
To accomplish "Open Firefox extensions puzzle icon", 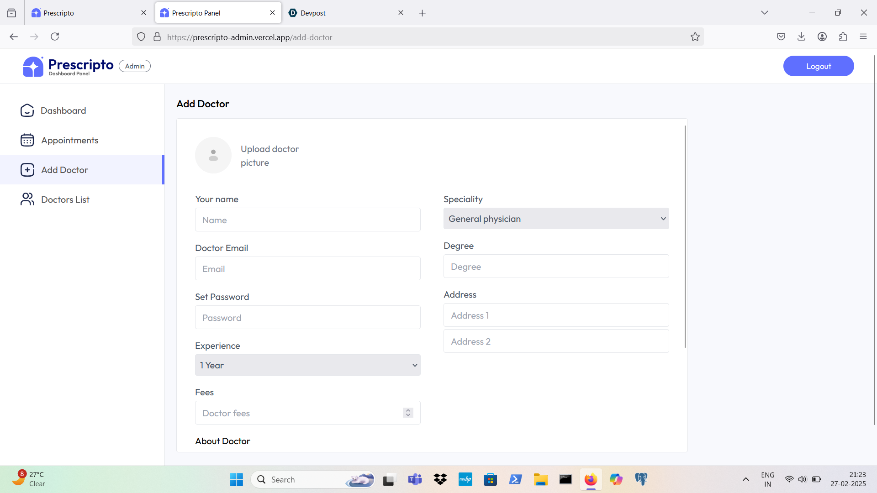I will 843,37.
